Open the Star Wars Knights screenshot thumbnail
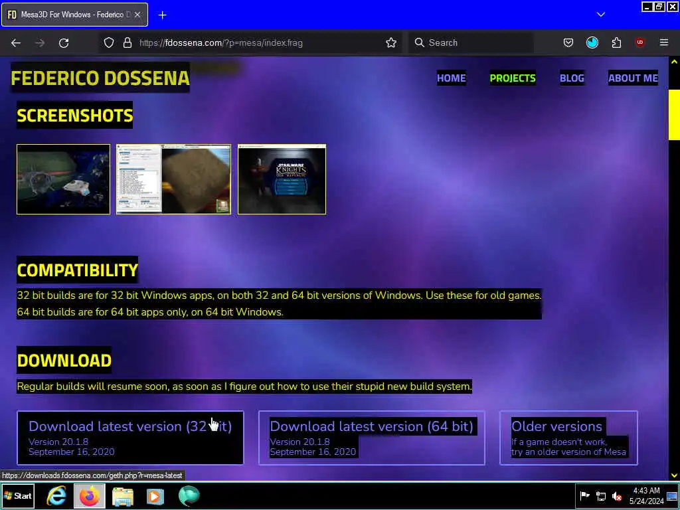The width and height of the screenshot is (680, 510). (282, 179)
